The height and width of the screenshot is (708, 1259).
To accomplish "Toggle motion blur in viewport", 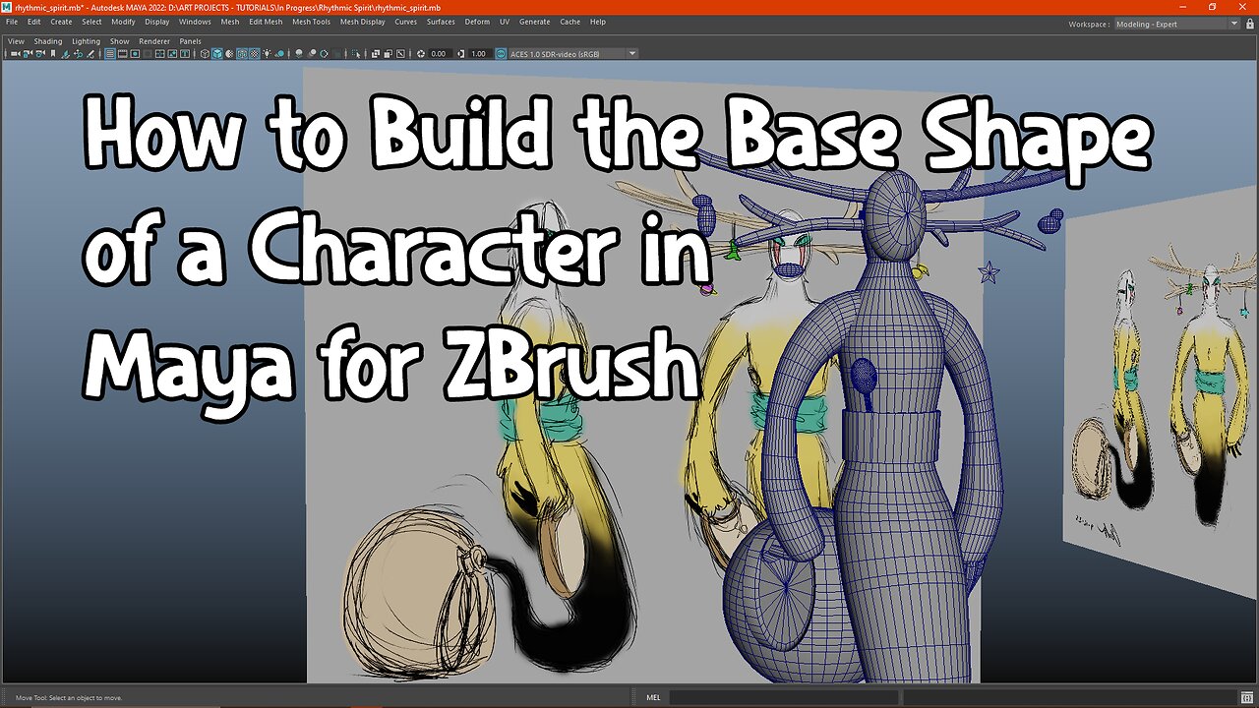I will [x=312, y=54].
